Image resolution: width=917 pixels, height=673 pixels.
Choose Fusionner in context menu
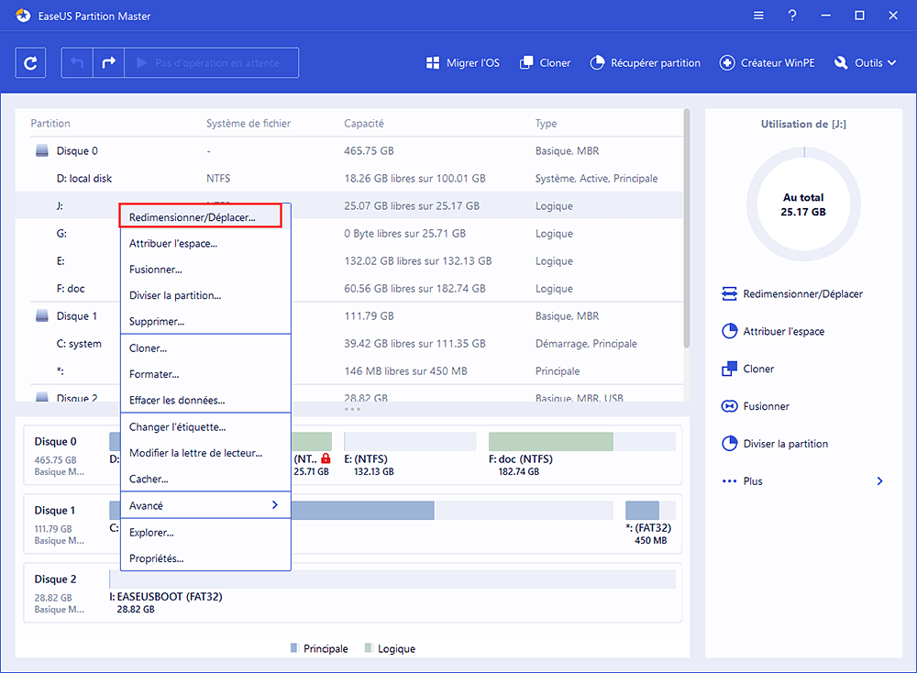pos(205,270)
